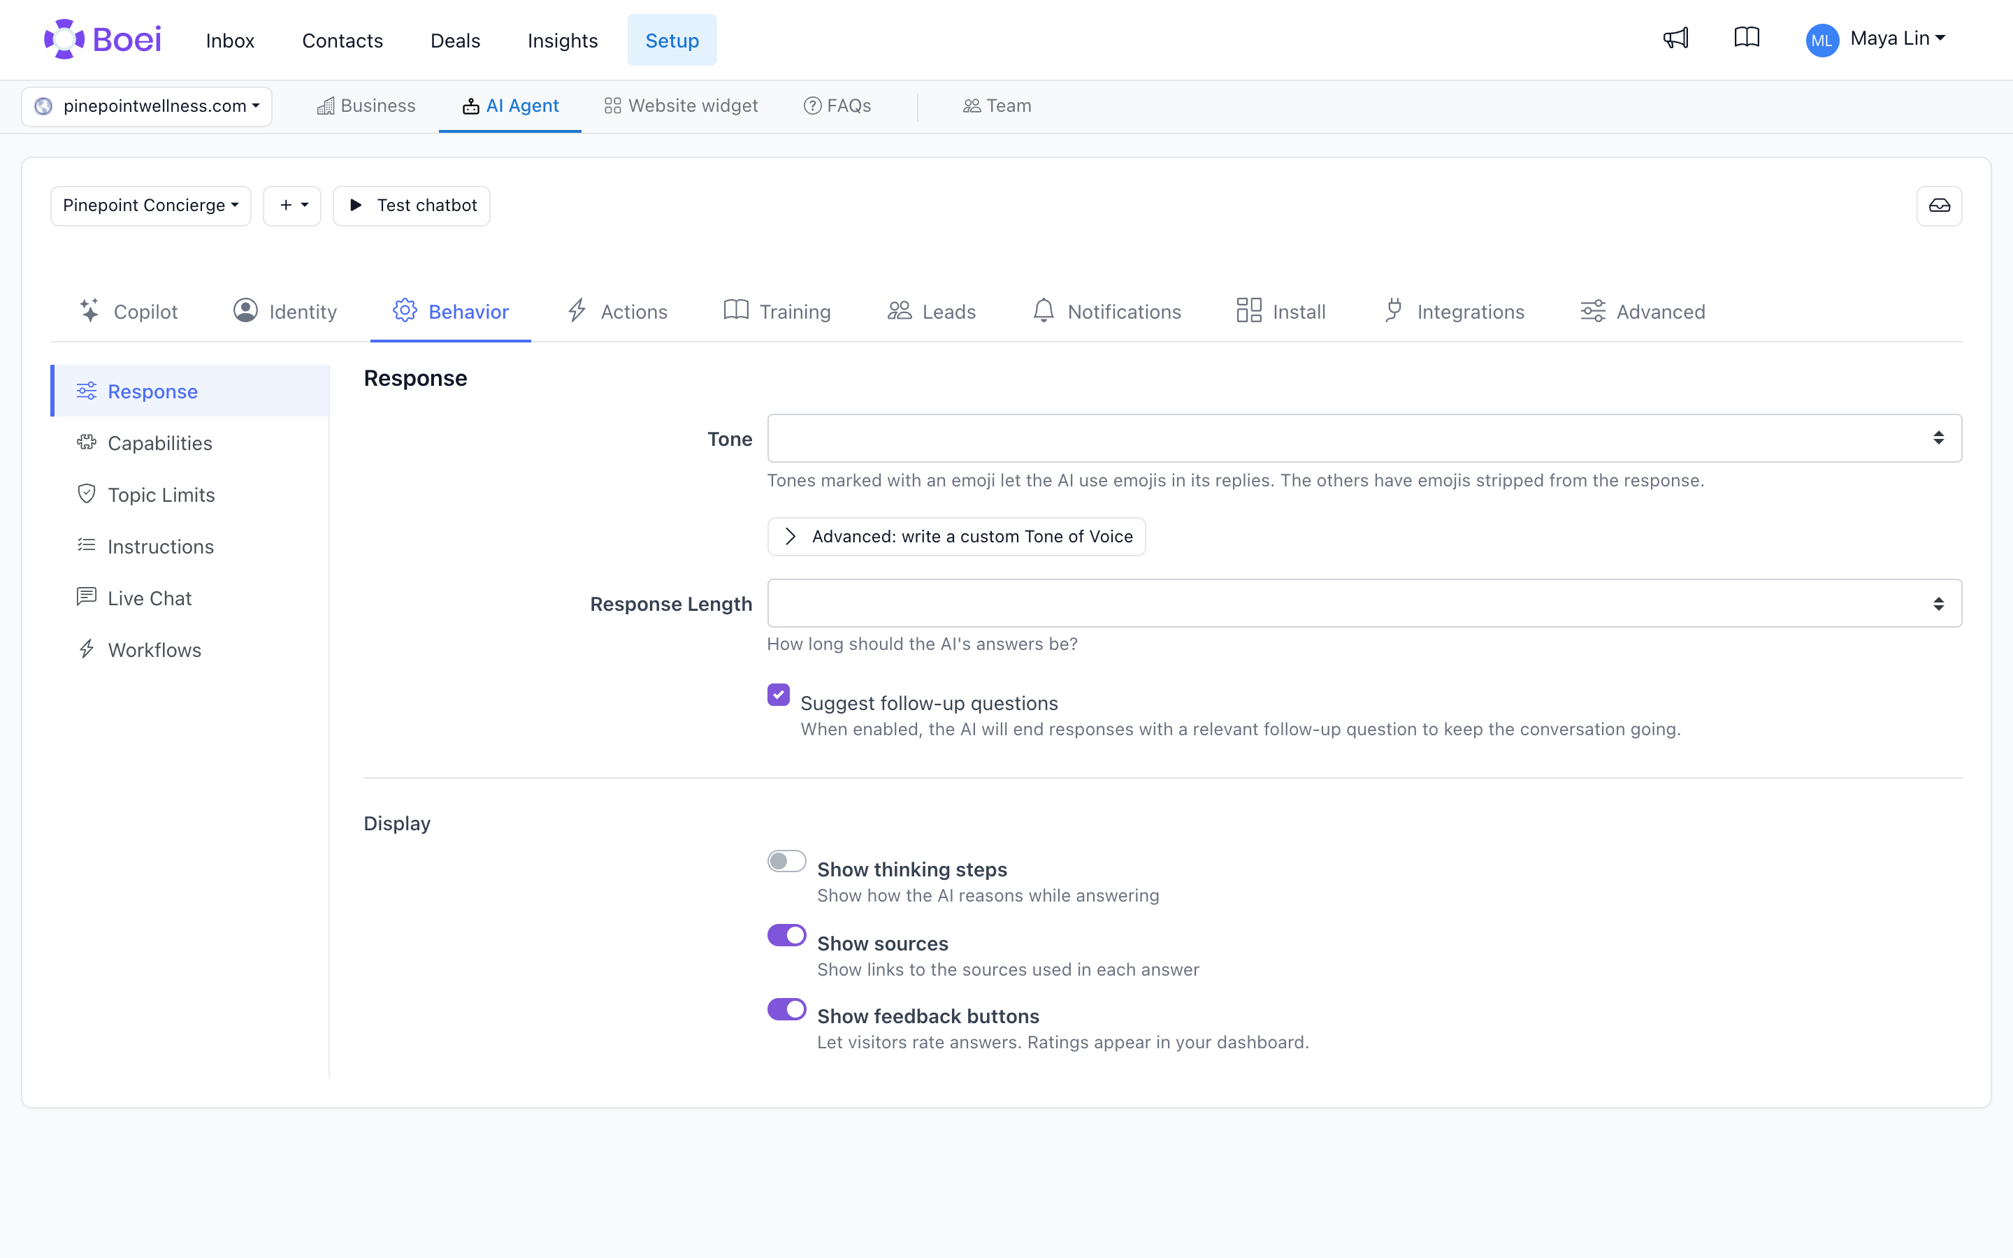Click the Integrations plug icon

1394,310
